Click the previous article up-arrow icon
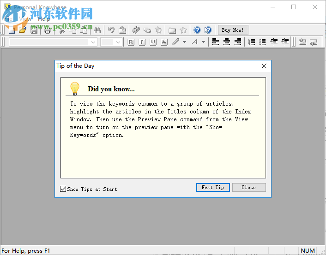The image size is (326, 255). (302, 42)
